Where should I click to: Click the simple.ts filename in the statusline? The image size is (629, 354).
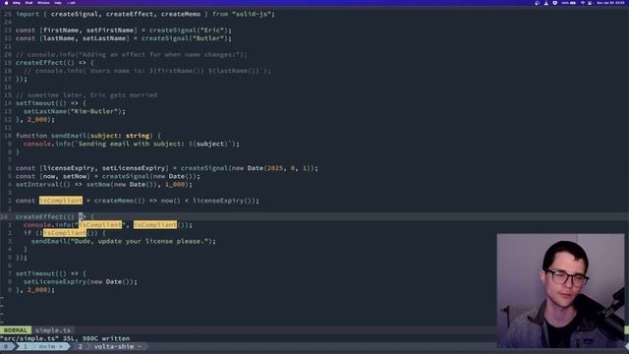click(53, 330)
